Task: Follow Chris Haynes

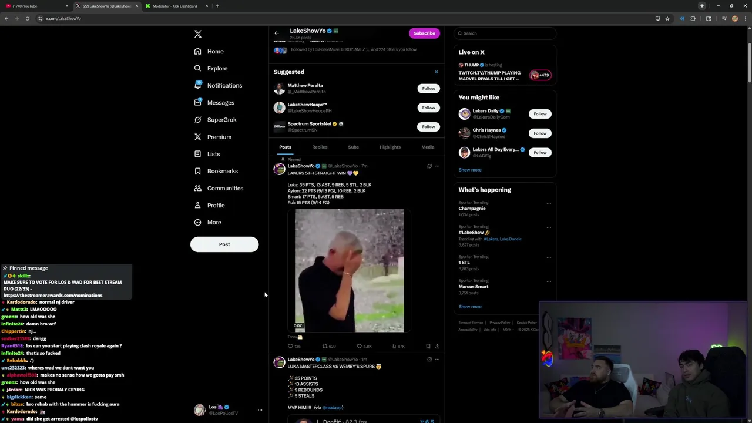Action: pyautogui.click(x=540, y=133)
